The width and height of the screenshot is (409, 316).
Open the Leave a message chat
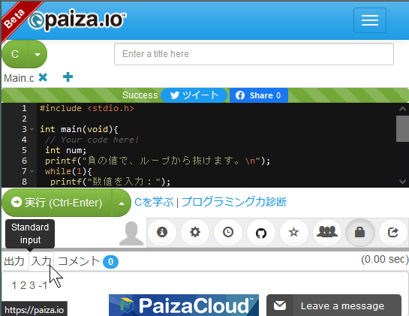[x=334, y=305]
